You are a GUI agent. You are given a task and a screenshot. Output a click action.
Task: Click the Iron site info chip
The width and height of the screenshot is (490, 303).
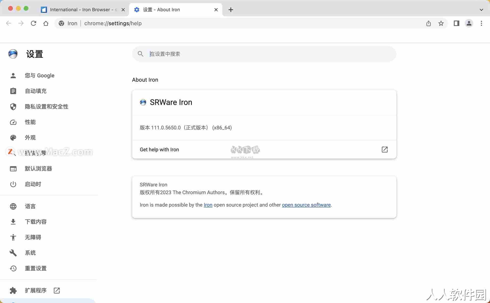click(68, 23)
